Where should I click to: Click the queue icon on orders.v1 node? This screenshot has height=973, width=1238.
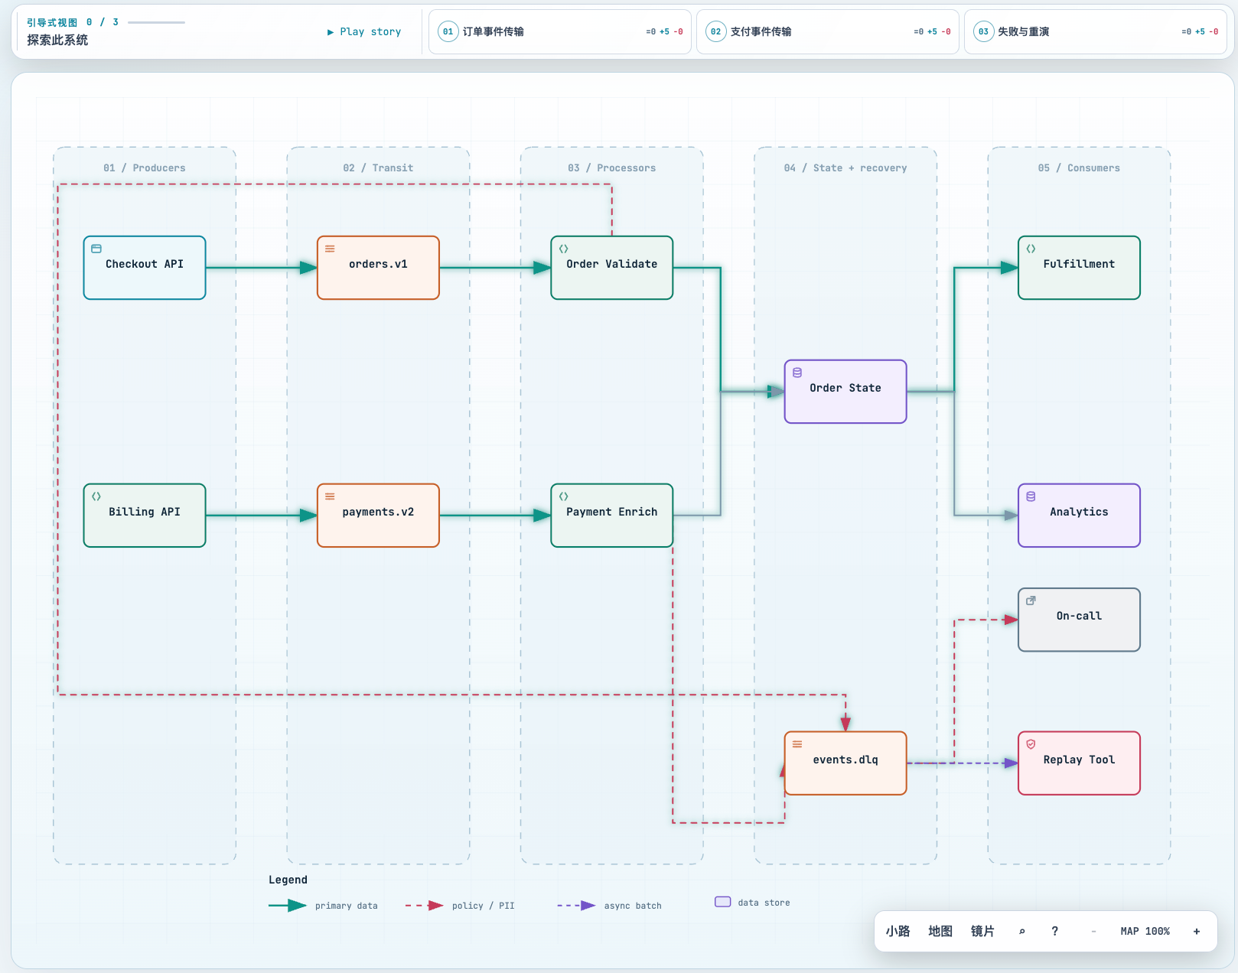coord(330,249)
